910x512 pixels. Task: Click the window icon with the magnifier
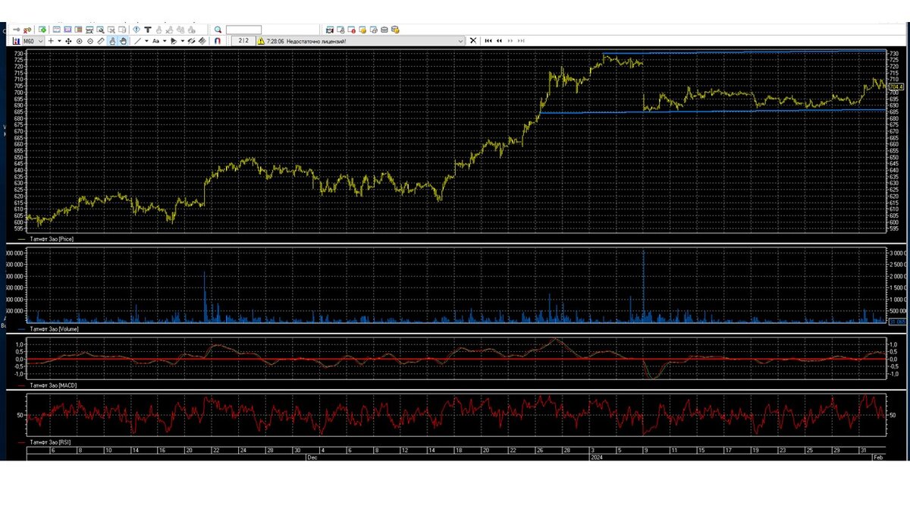coord(101,30)
